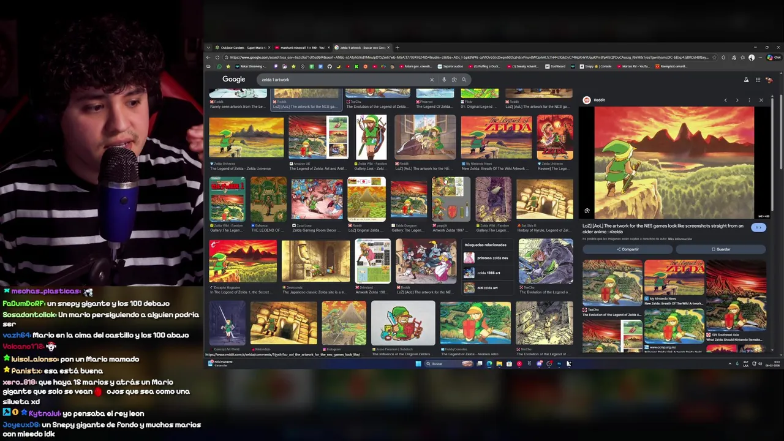784x441 pixels.
Task: Open the Concept Art World thumbnail
Action: click(x=227, y=323)
